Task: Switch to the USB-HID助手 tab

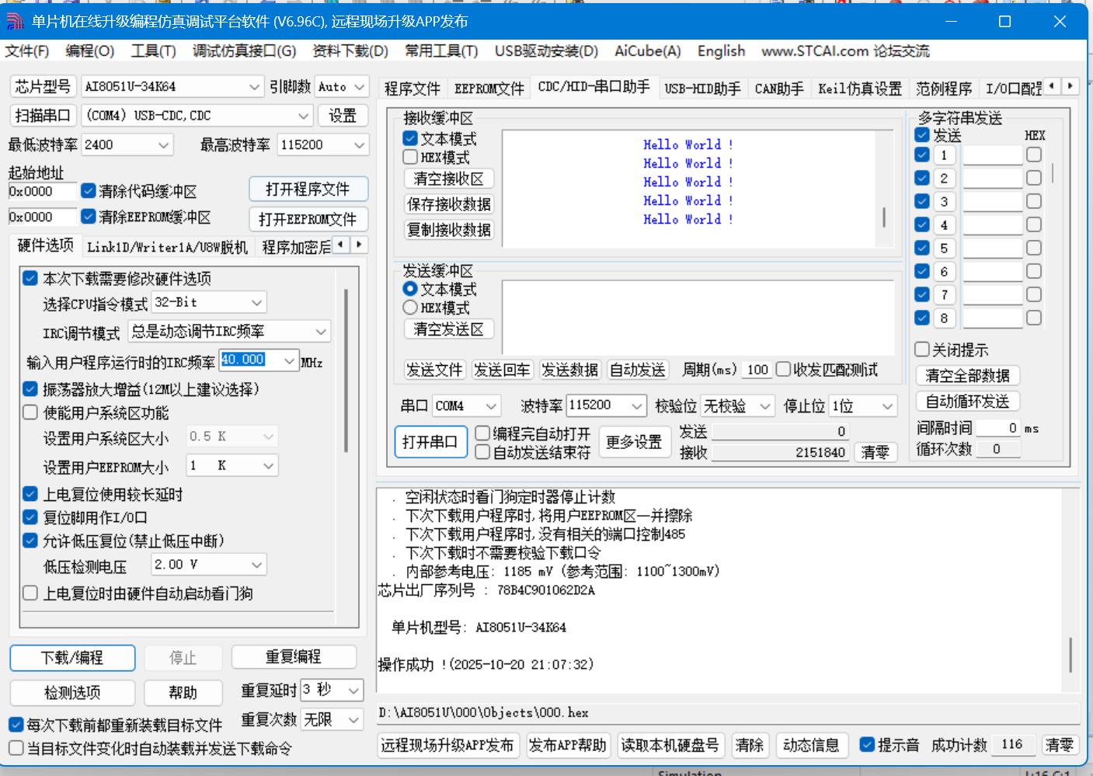Action: (x=702, y=89)
